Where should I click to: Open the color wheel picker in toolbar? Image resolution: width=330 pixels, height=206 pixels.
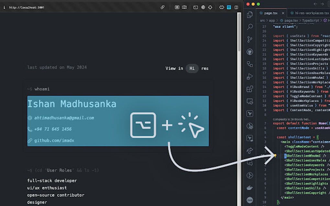203,7
